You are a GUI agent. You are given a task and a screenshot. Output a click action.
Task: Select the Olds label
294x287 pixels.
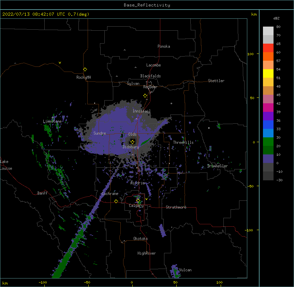click(x=132, y=134)
